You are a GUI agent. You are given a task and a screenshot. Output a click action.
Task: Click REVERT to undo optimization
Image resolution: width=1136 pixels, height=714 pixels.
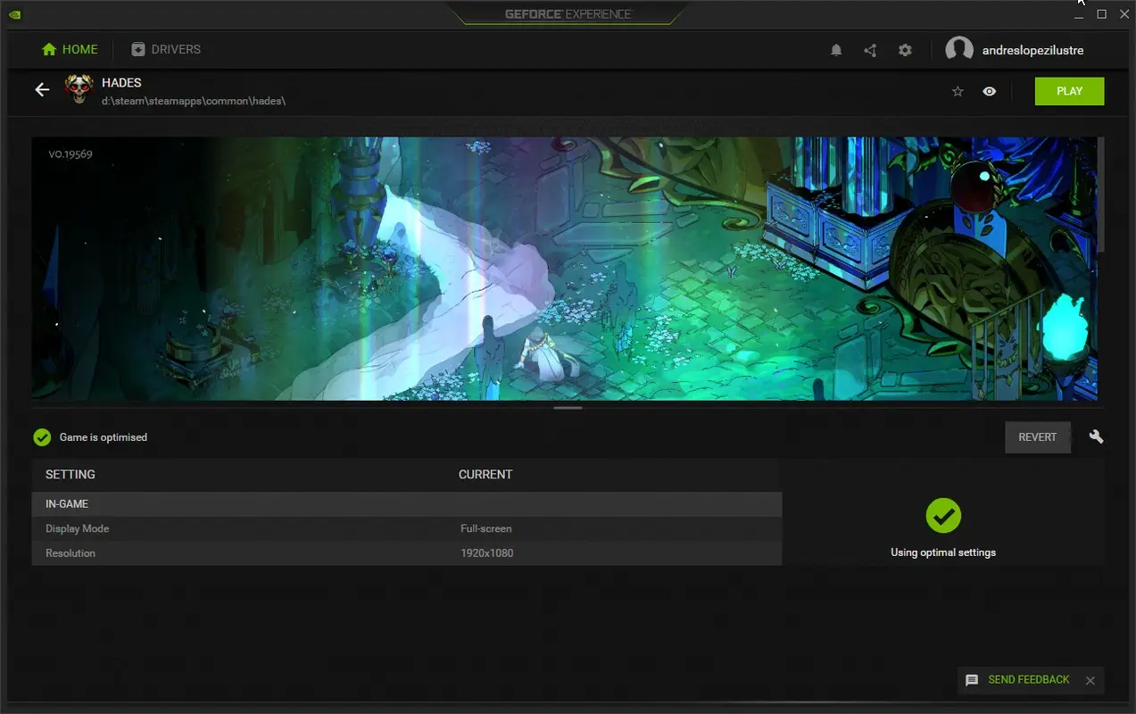pyautogui.click(x=1037, y=436)
